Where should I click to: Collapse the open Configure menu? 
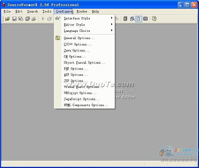[x=63, y=12]
